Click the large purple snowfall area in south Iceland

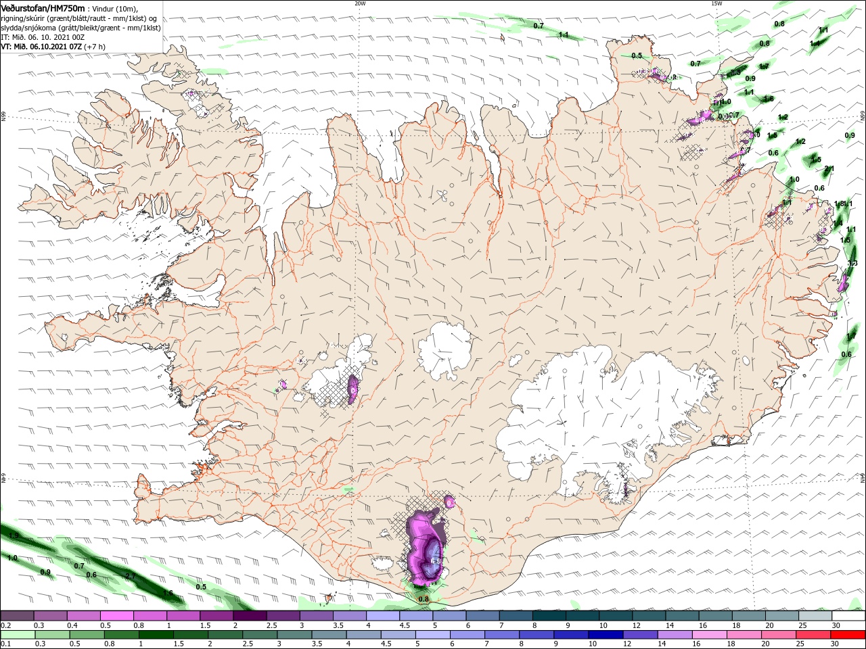coord(425,548)
